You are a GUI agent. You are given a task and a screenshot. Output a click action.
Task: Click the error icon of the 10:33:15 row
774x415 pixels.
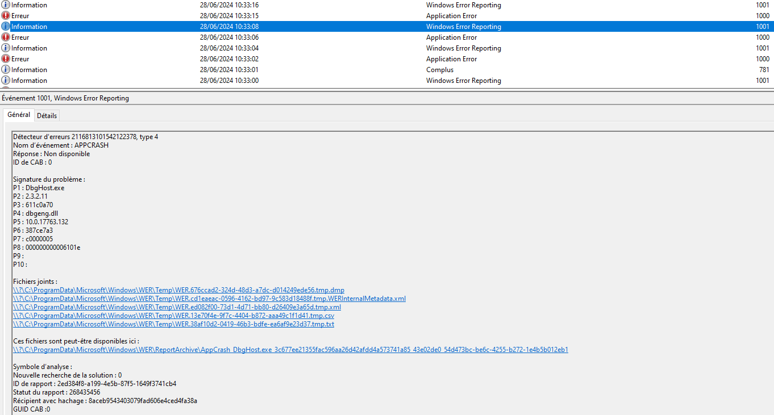[6, 16]
